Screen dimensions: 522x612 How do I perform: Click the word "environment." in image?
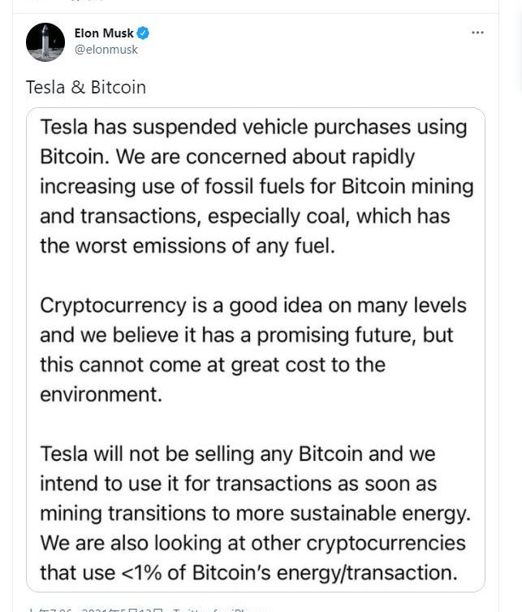click(x=101, y=394)
